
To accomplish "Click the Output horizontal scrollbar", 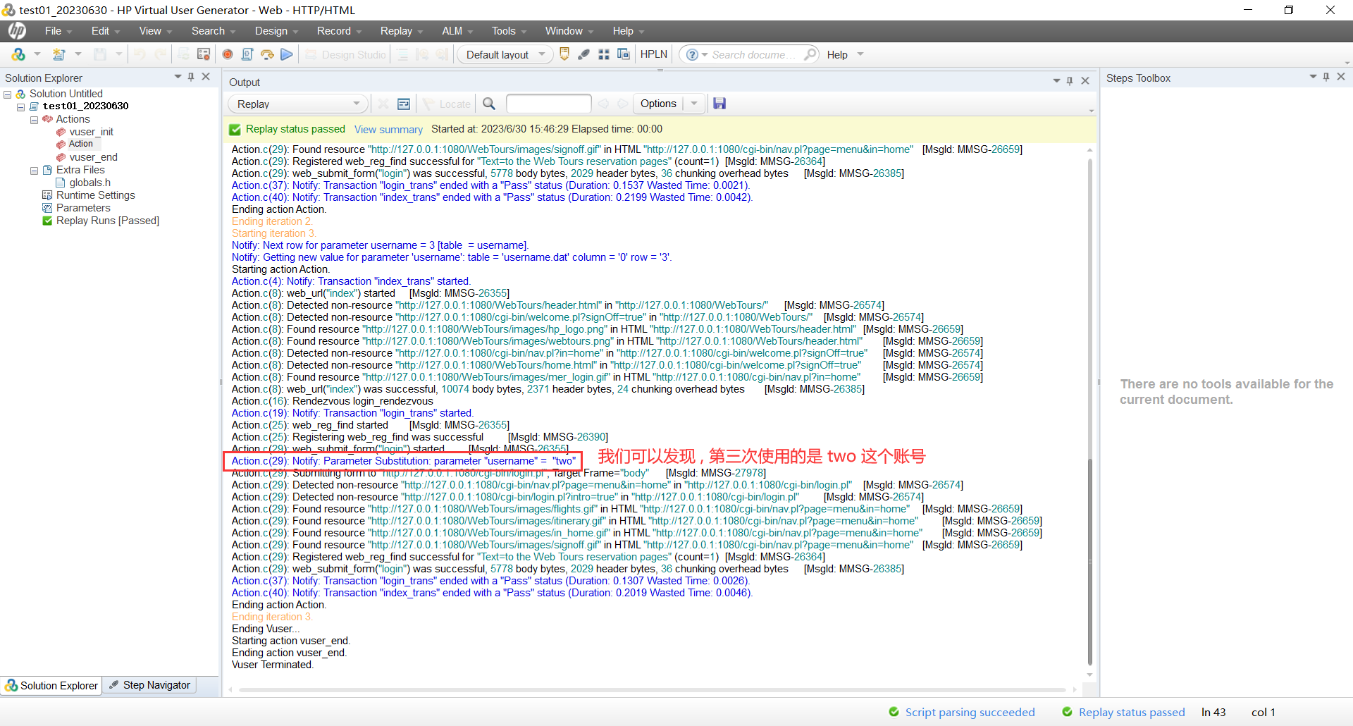I will coord(653,690).
